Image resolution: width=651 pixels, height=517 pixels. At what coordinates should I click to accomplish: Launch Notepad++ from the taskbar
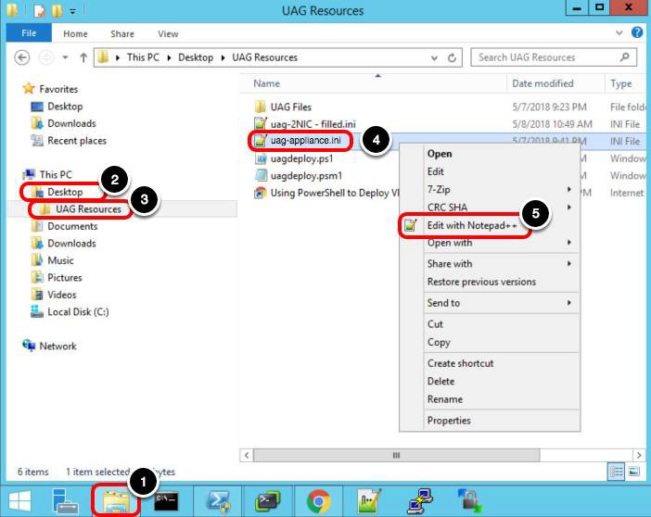[x=369, y=501]
